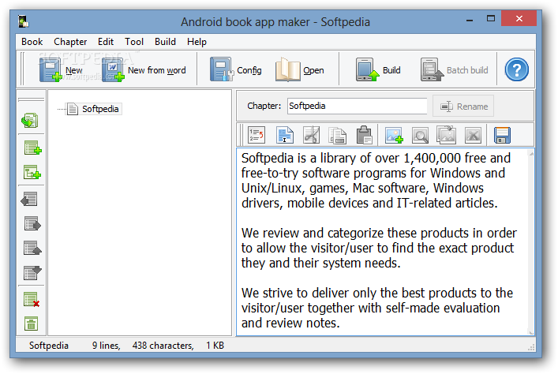Click the "1 KB" status bar text

point(215,346)
